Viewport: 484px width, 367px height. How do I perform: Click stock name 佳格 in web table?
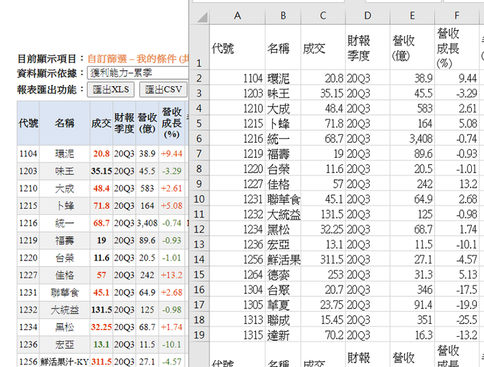point(65,275)
